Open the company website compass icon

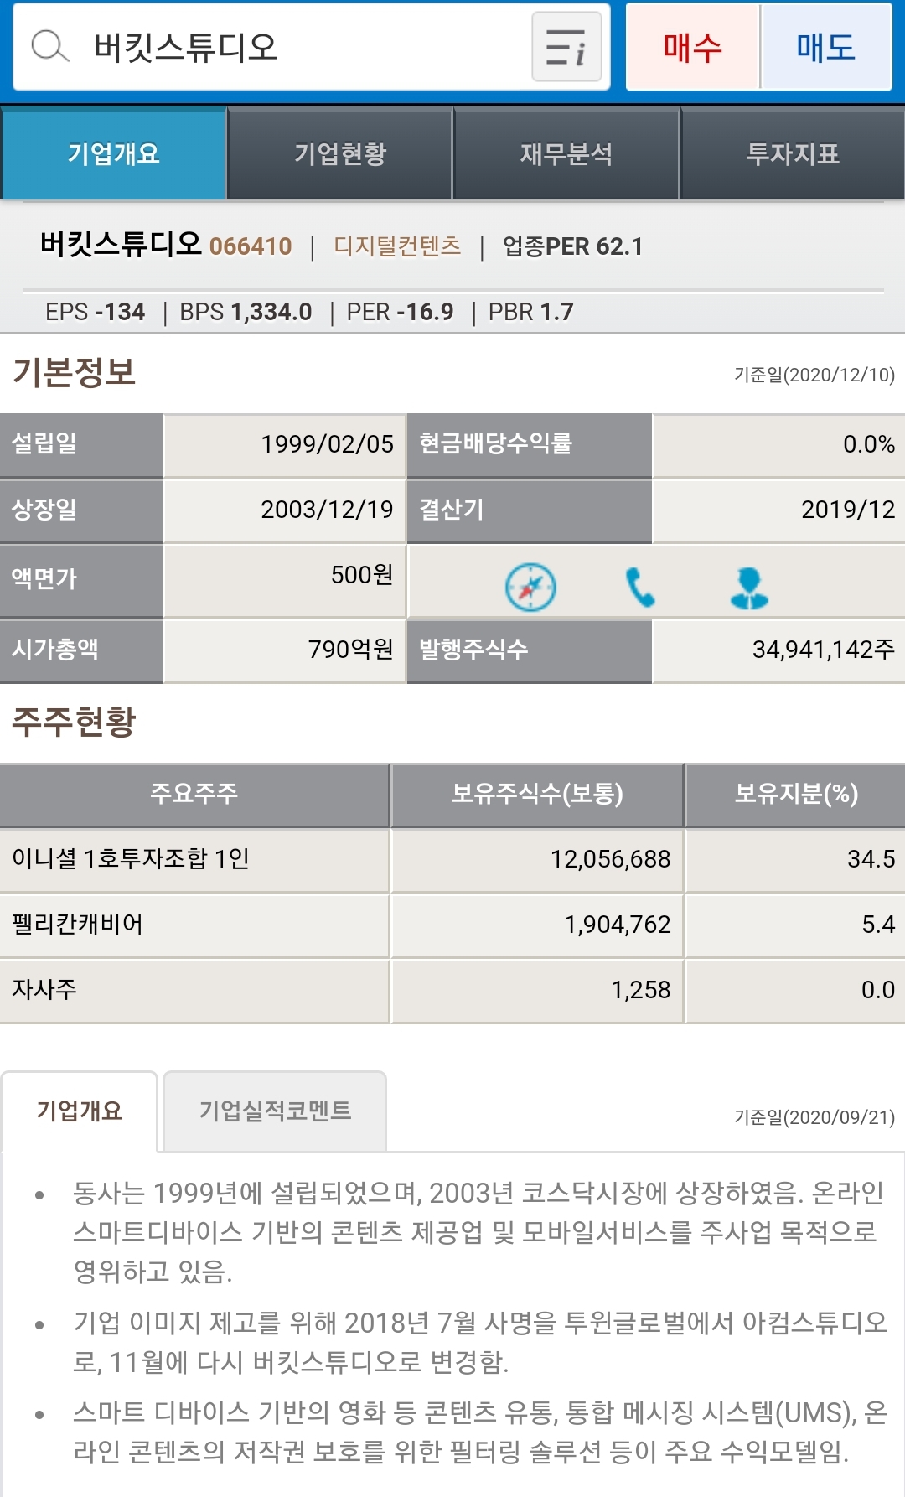[x=530, y=588]
